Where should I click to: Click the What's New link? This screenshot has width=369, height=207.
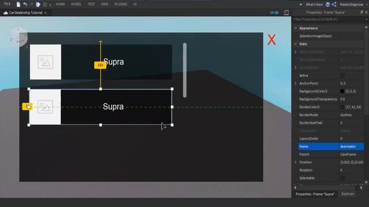(314, 5)
